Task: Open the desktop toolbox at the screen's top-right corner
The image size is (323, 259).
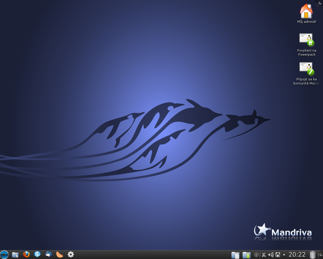Action: coord(320,3)
